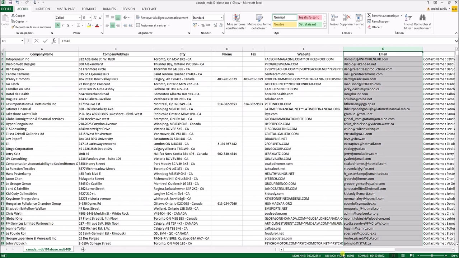459x258 pixels.
Task: Apply percent style format
Action: coord(203,25)
